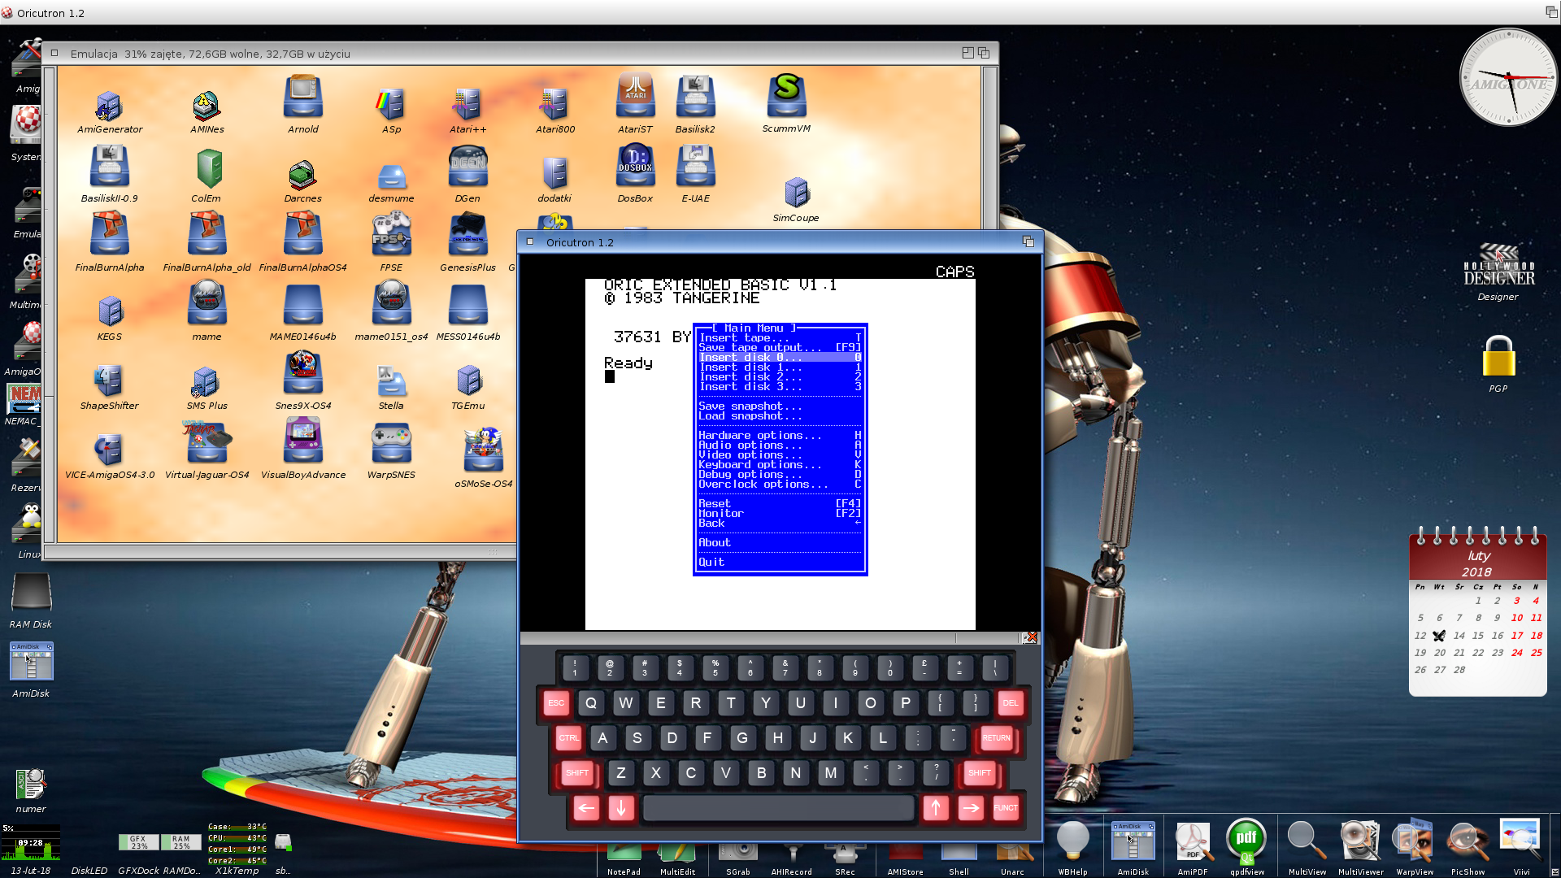The height and width of the screenshot is (878, 1561).
Task: Select 'Insert tape...' in Main Menu
Action: point(780,338)
